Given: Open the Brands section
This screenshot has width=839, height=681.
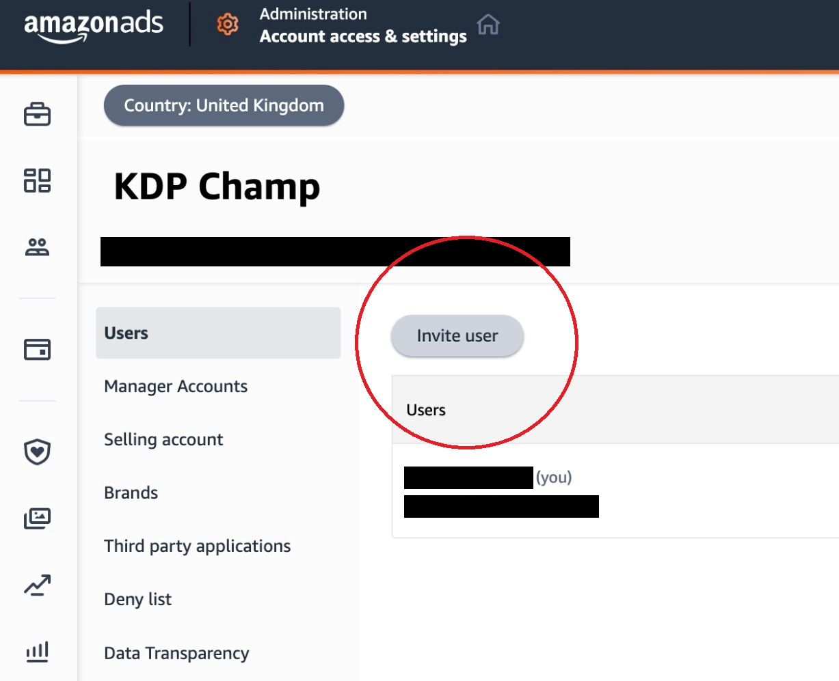Looking at the screenshot, I should (x=131, y=492).
